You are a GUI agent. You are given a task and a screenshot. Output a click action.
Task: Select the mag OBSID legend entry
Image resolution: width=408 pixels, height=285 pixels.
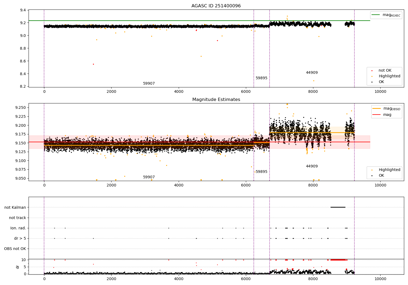(x=386, y=109)
